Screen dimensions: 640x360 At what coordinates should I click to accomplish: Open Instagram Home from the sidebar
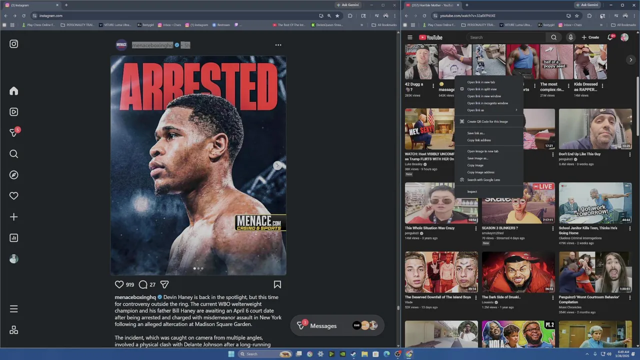pos(14,91)
